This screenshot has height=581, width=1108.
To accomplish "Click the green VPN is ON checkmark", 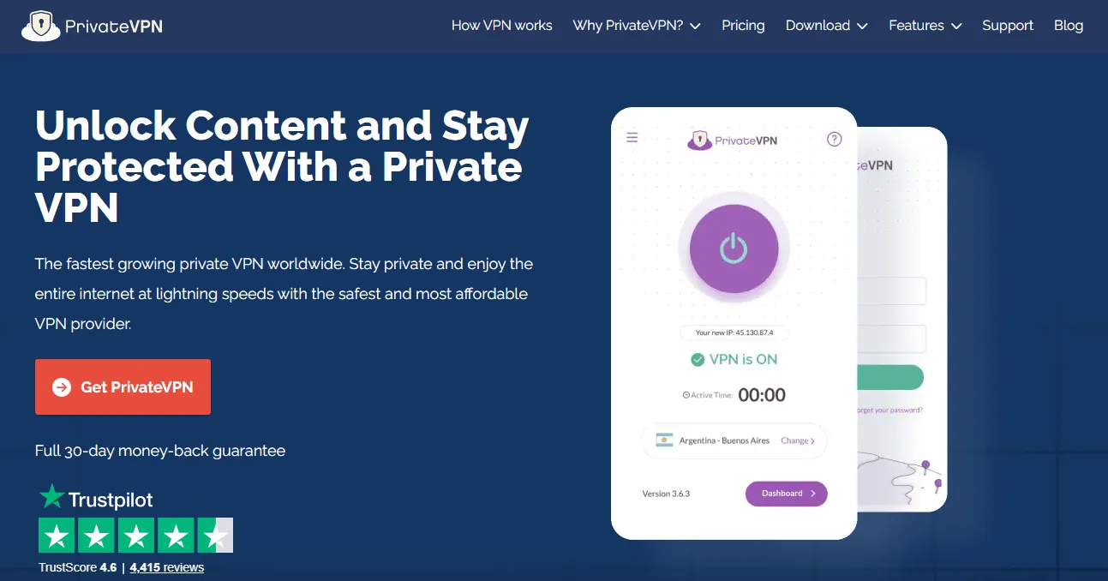I will 698,360.
